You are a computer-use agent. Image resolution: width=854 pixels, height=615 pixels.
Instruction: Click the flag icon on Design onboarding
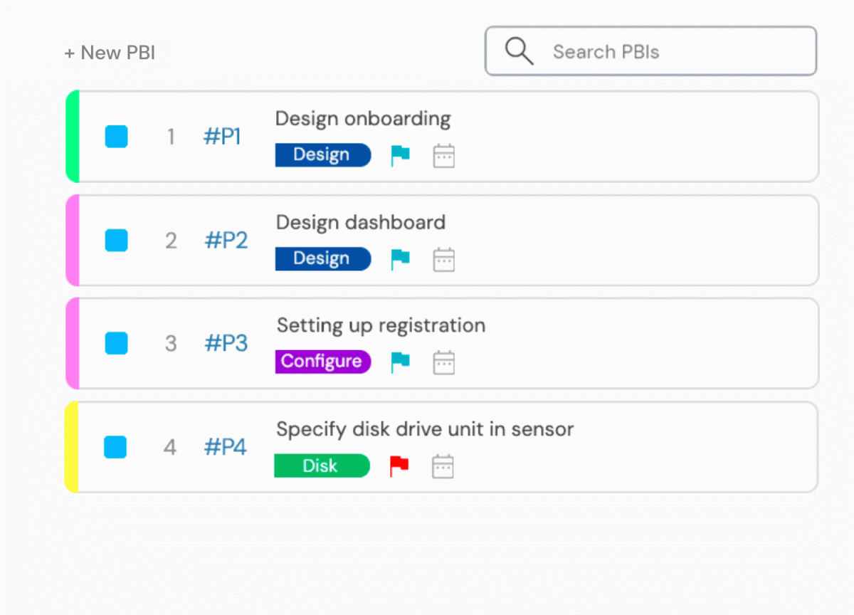(x=400, y=155)
